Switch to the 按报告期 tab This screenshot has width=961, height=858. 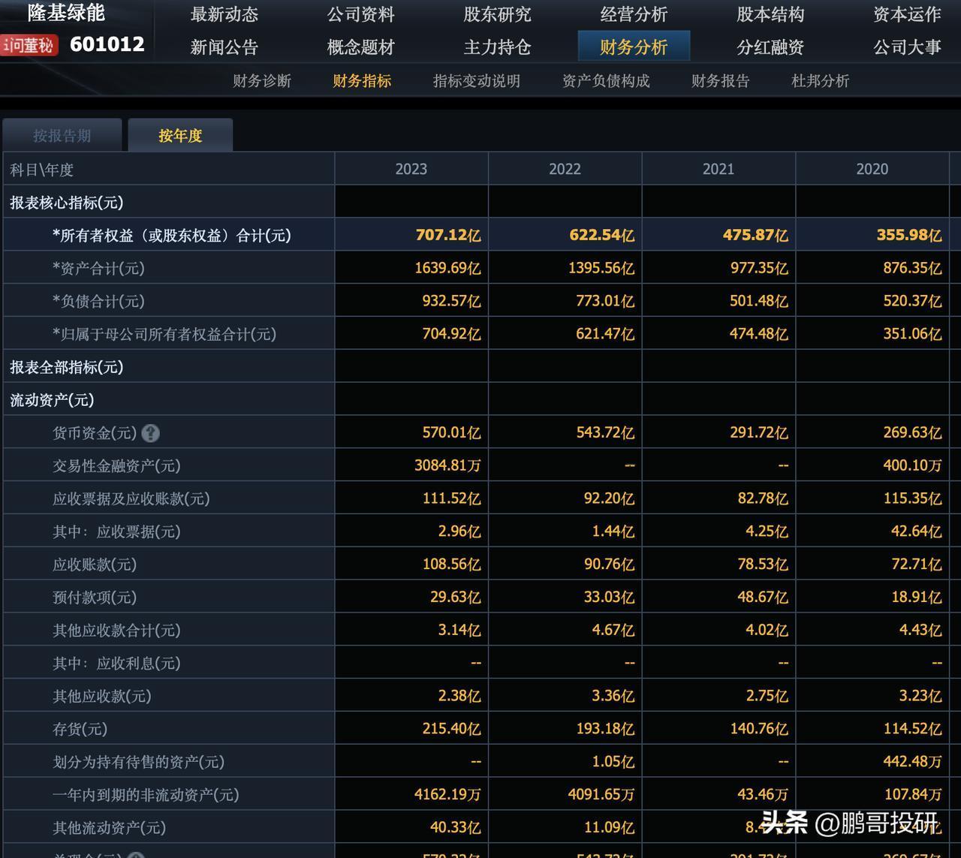point(62,136)
